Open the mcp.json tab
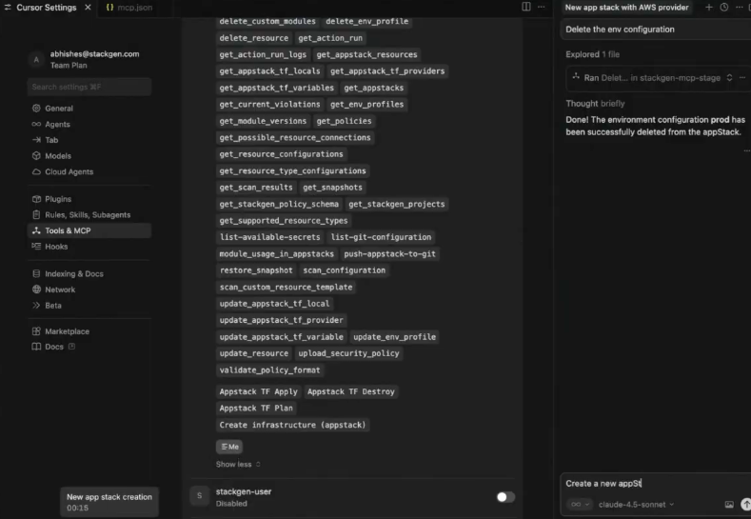This screenshot has width=751, height=519. pos(129,8)
